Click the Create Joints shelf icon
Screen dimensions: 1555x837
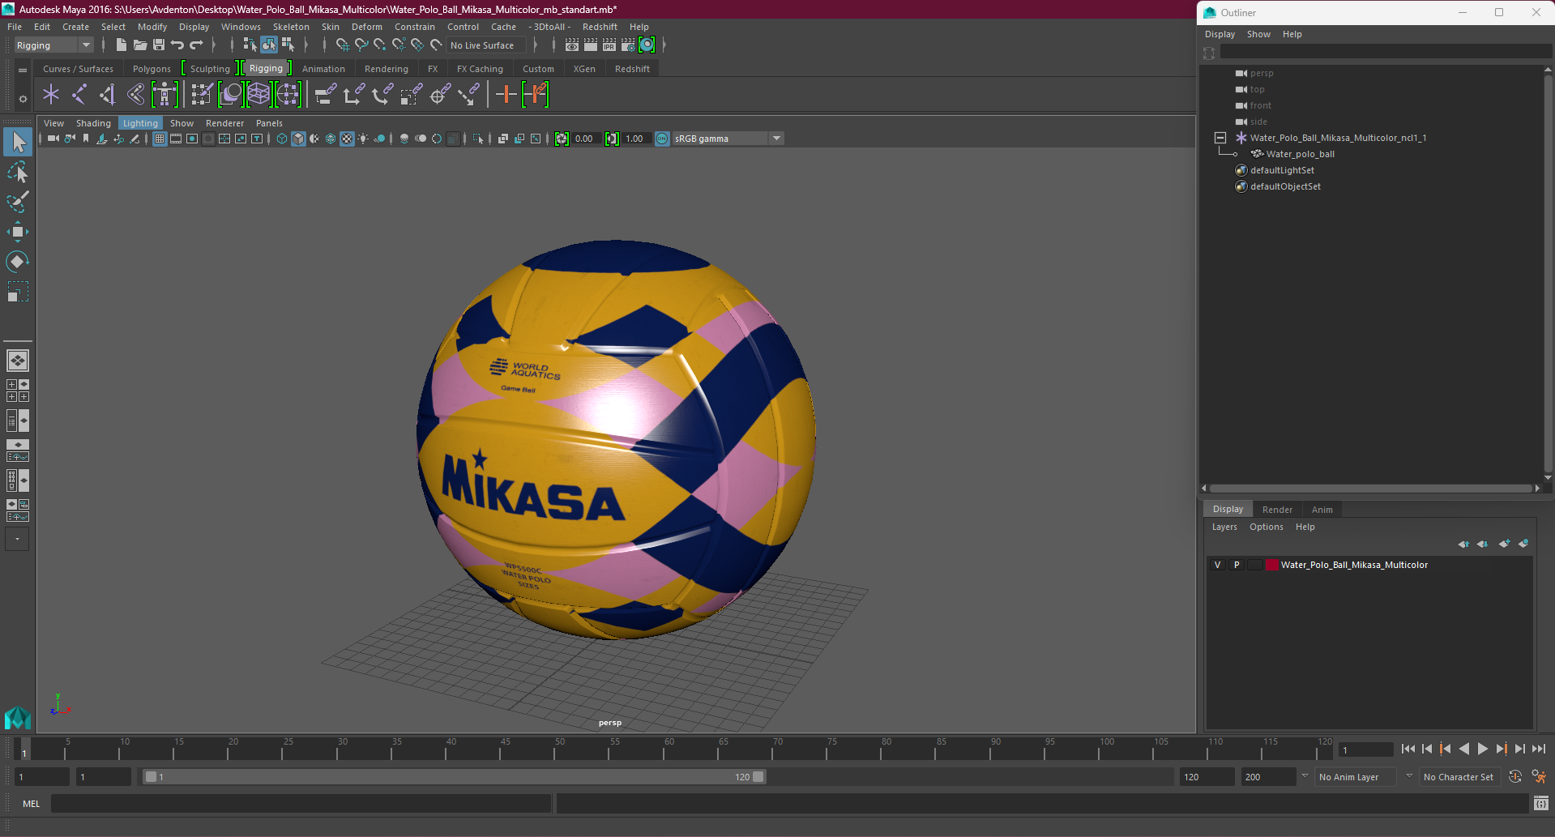79,95
